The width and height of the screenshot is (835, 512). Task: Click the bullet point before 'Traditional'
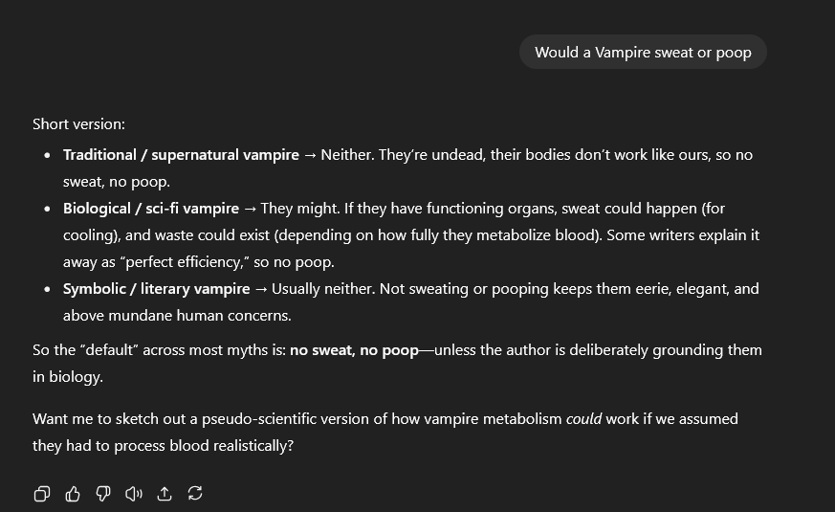(48, 155)
